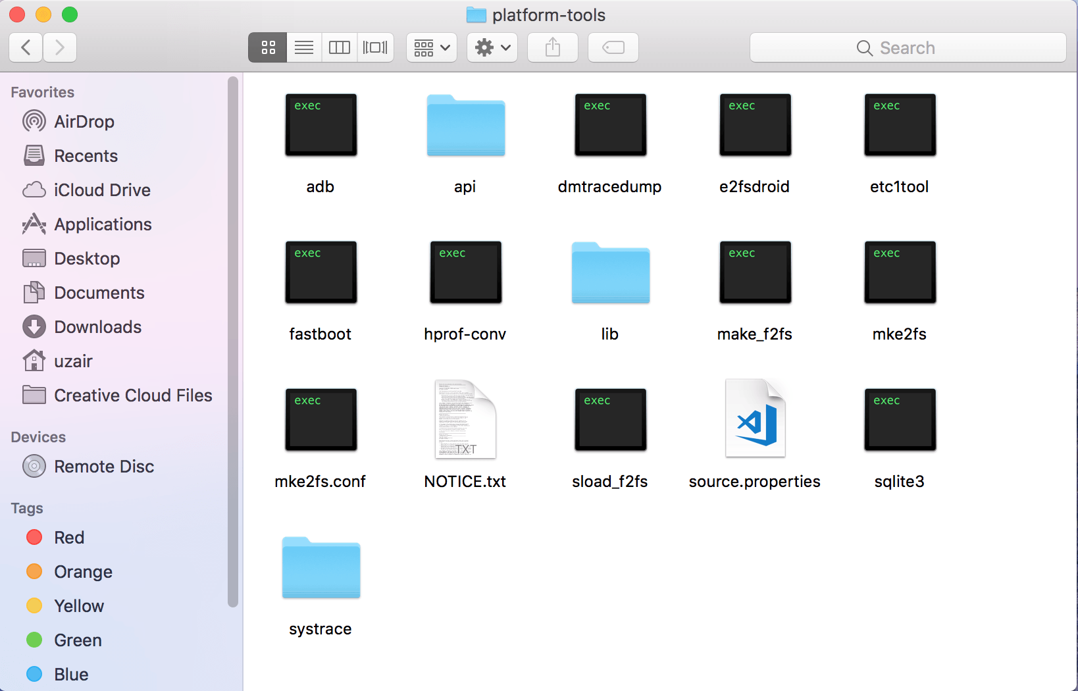Select the sqlite3 executable

click(x=900, y=420)
